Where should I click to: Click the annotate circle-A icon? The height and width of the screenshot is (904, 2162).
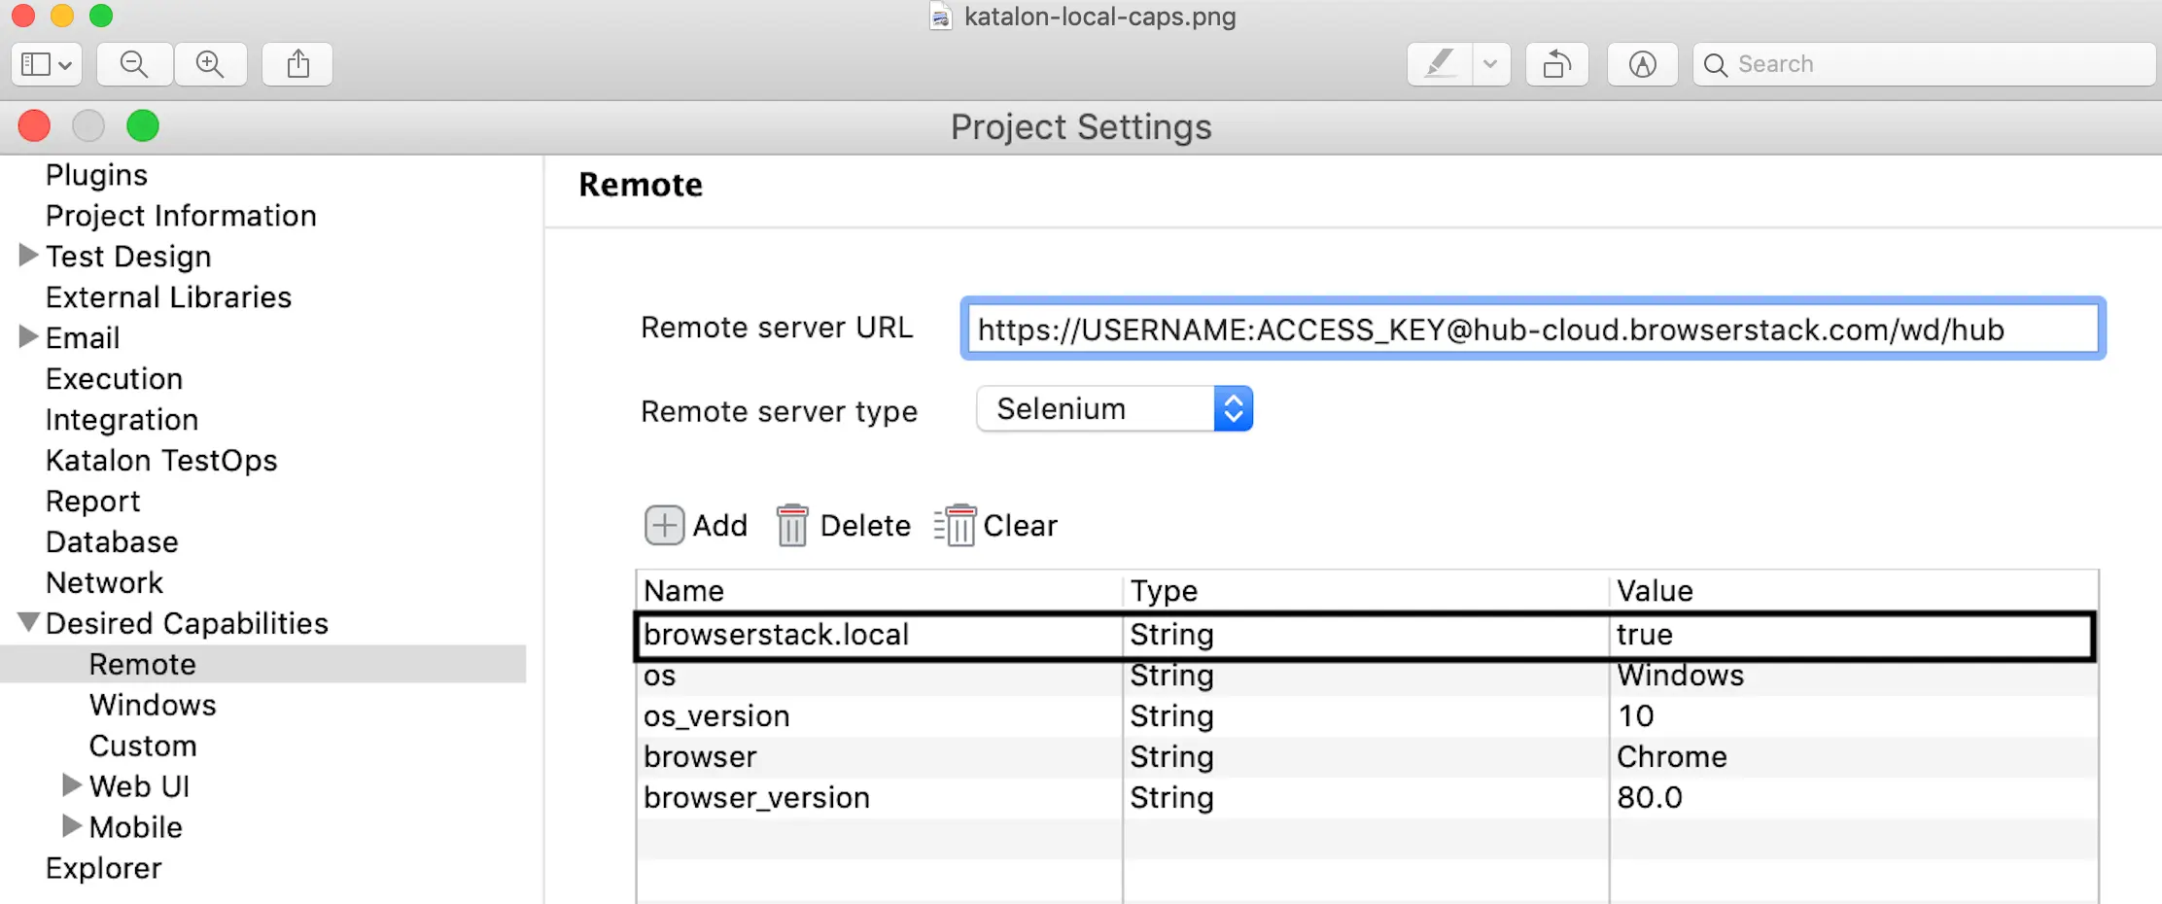click(x=1642, y=64)
